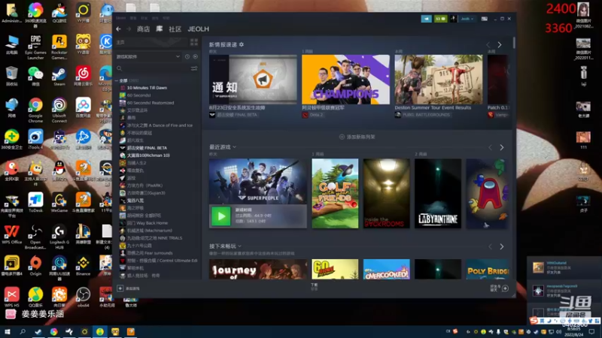Go back with the Steam back arrow
Viewport: 602px width, 338px height.
pos(118,29)
